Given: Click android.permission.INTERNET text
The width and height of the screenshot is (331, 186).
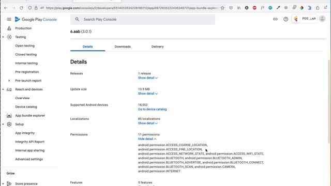Looking at the screenshot, I should (159, 171).
